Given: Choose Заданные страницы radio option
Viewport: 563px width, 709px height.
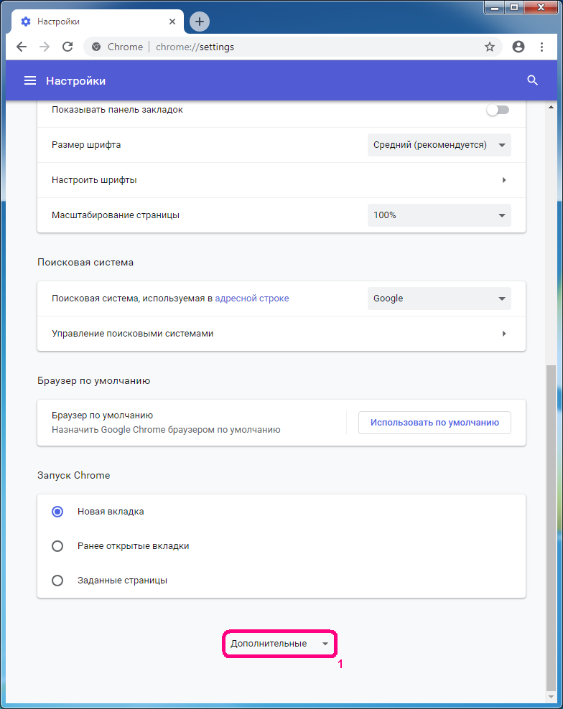Looking at the screenshot, I should [x=57, y=581].
